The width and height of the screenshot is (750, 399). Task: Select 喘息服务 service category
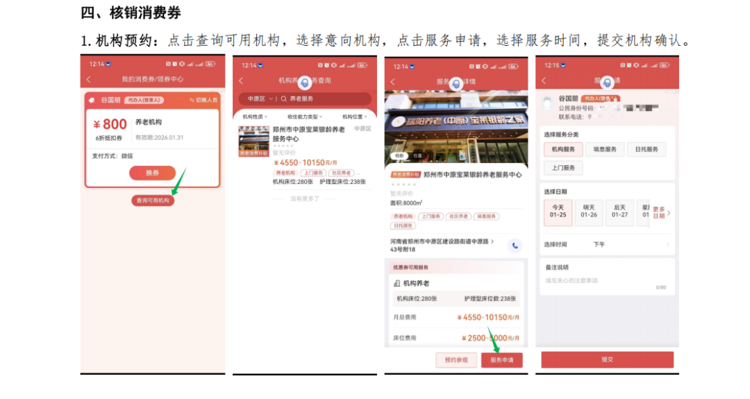605,150
